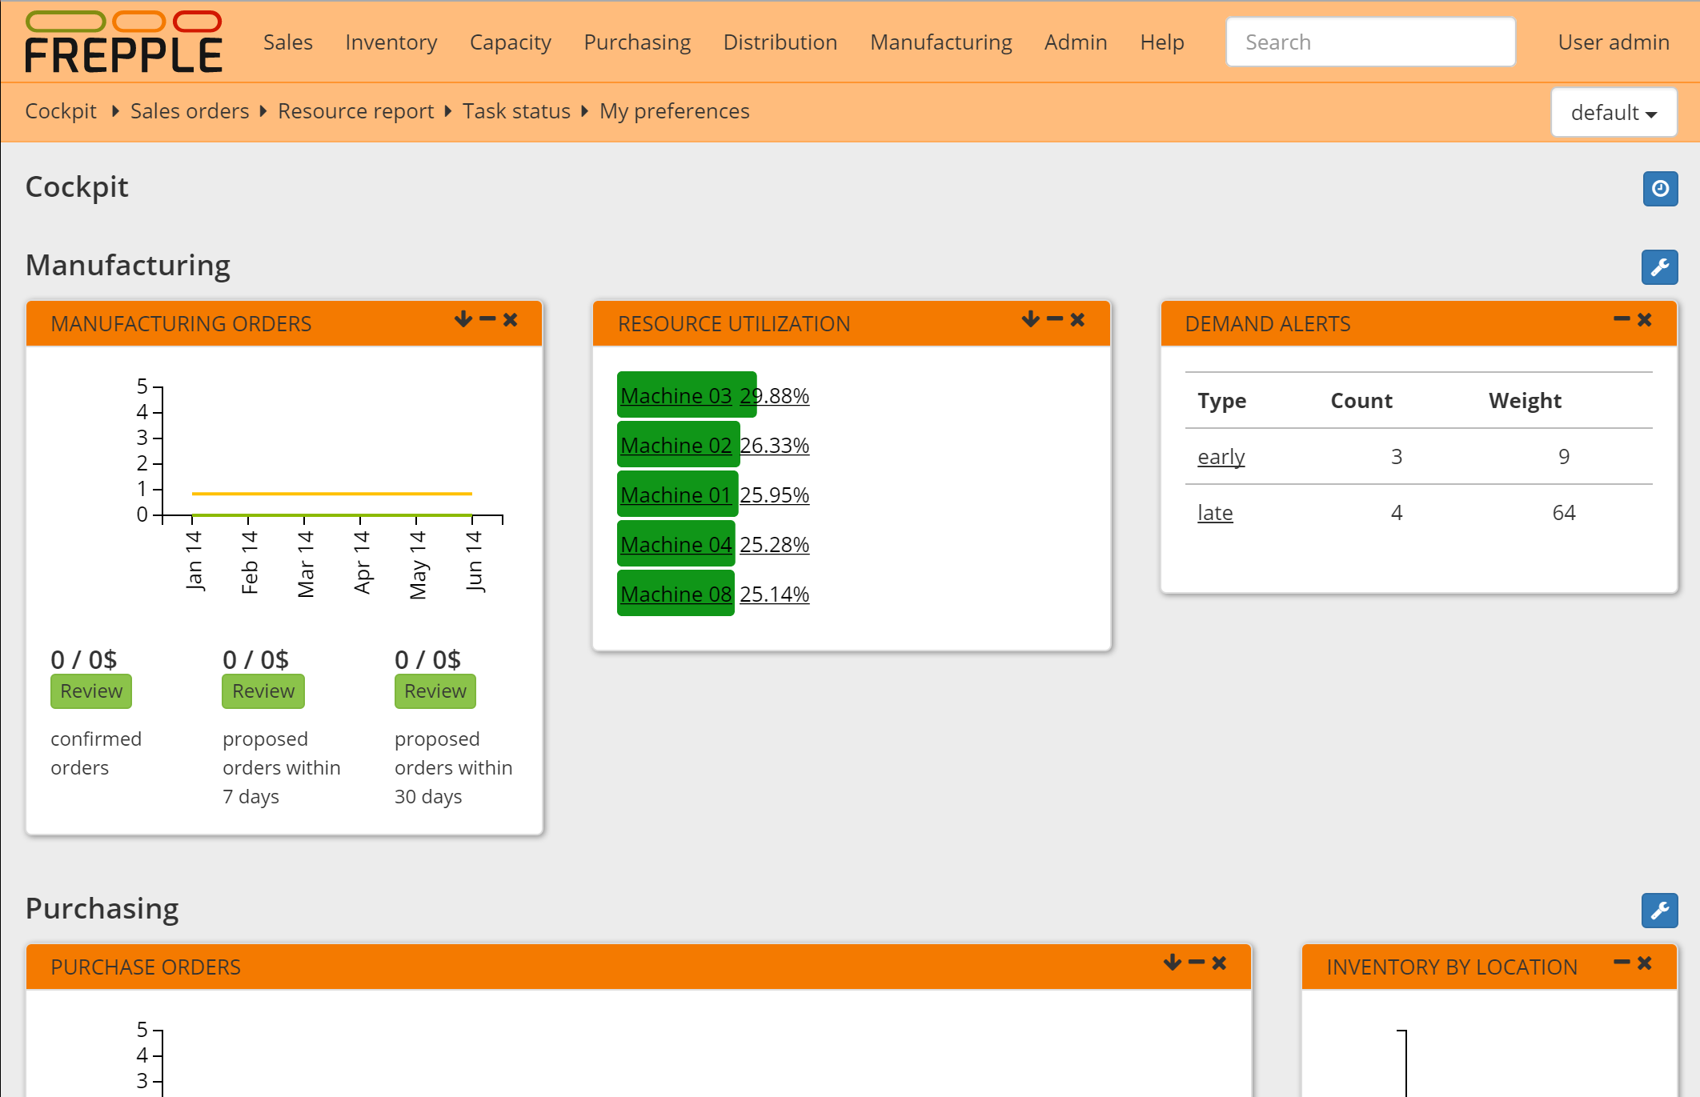Click the clock icon beside the Cockpit title
This screenshot has width=1700, height=1097.
(1660, 189)
